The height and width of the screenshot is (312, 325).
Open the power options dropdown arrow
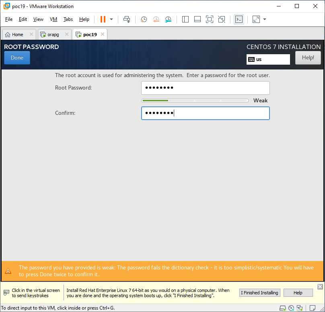pos(111,19)
